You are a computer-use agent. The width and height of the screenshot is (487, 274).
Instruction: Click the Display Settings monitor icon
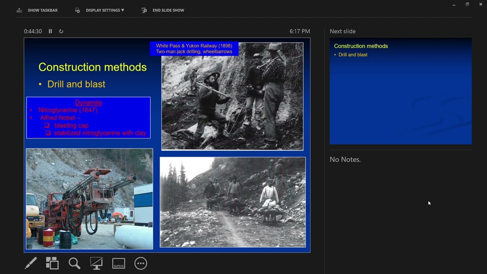[77, 10]
